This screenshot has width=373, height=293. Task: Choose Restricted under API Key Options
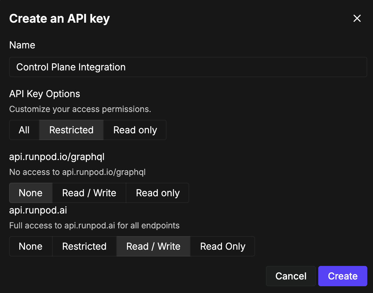[x=71, y=130]
